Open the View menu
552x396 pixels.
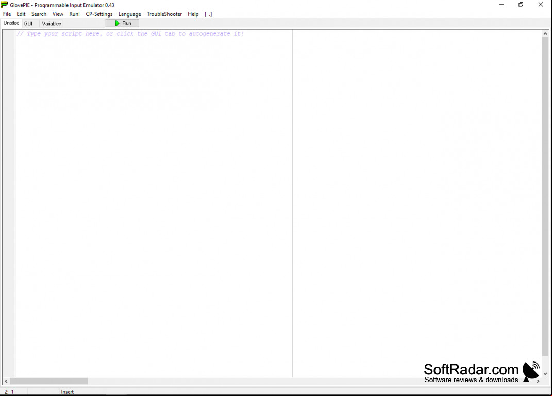[58, 14]
